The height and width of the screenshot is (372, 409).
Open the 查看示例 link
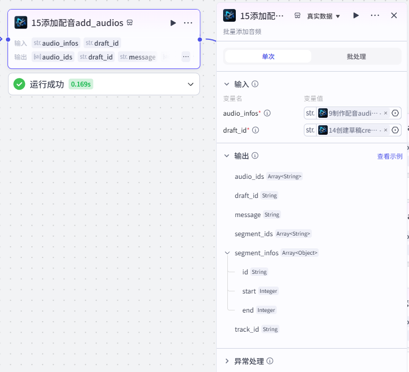(390, 156)
